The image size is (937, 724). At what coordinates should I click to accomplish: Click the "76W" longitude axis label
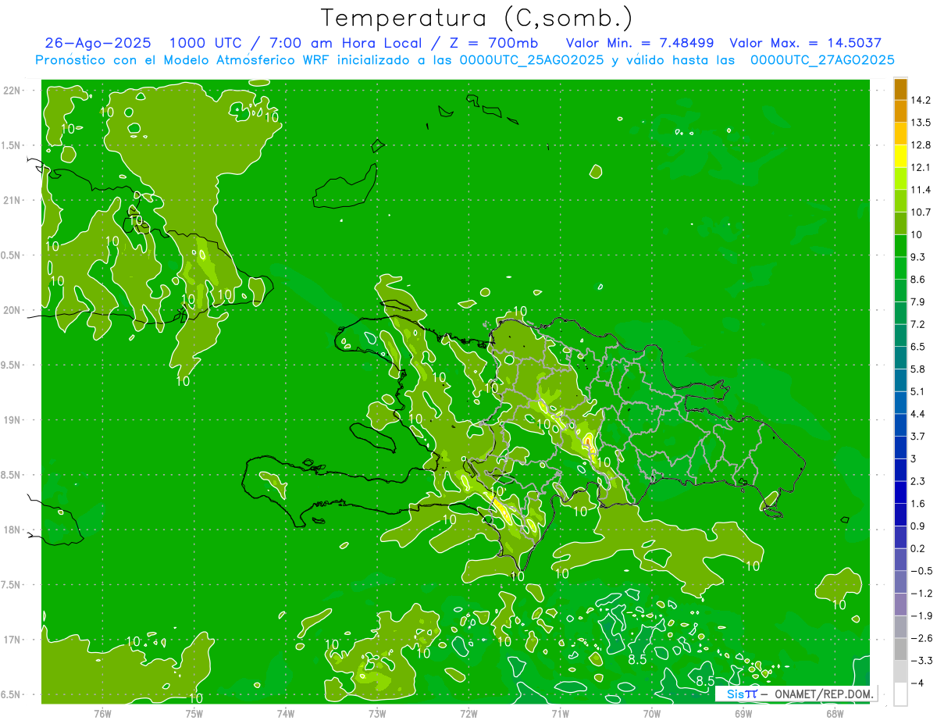102,713
